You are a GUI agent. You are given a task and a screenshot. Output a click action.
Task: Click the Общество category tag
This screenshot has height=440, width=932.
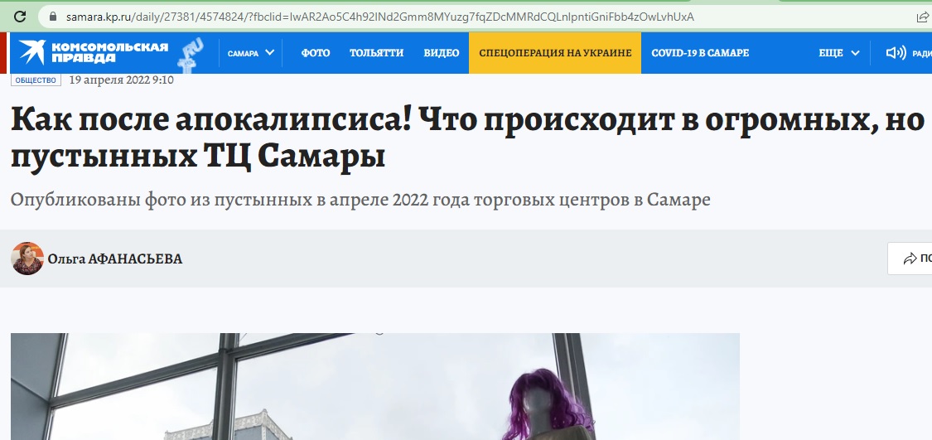[36, 80]
